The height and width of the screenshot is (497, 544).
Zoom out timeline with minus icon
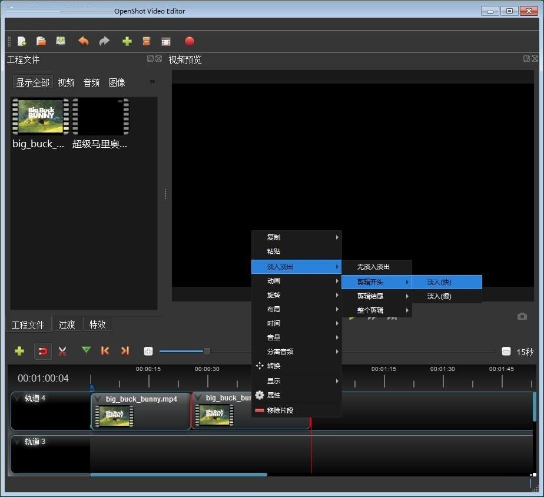pyautogui.click(x=506, y=351)
